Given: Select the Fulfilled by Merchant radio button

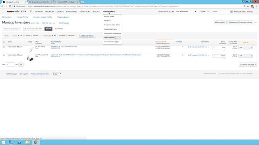Looking at the screenshot, I should click(66, 36).
